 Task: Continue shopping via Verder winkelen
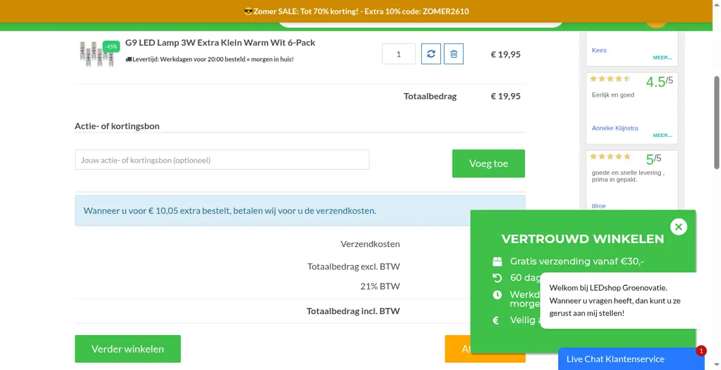127,349
